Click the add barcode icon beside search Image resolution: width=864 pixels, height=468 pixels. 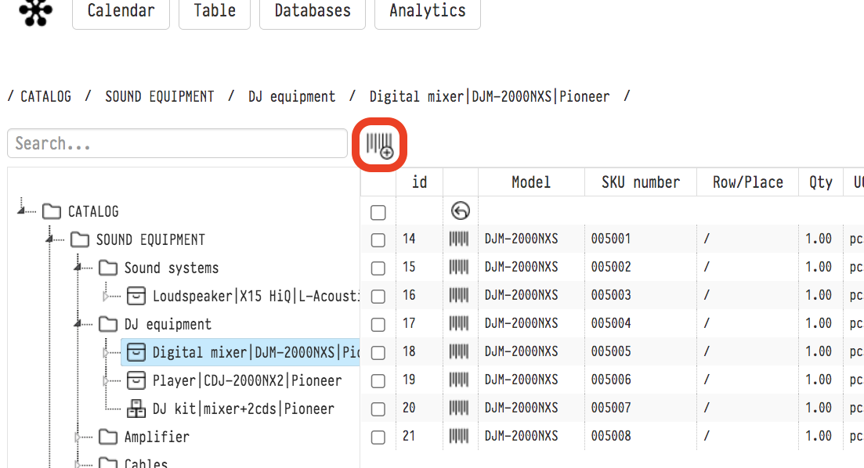coord(380,145)
